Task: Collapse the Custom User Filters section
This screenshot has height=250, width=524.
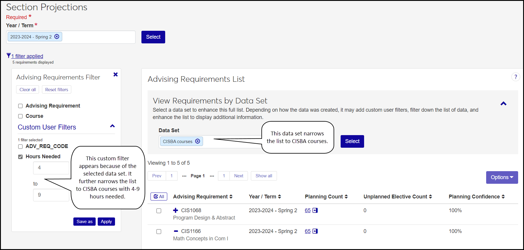Action: click(112, 126)
